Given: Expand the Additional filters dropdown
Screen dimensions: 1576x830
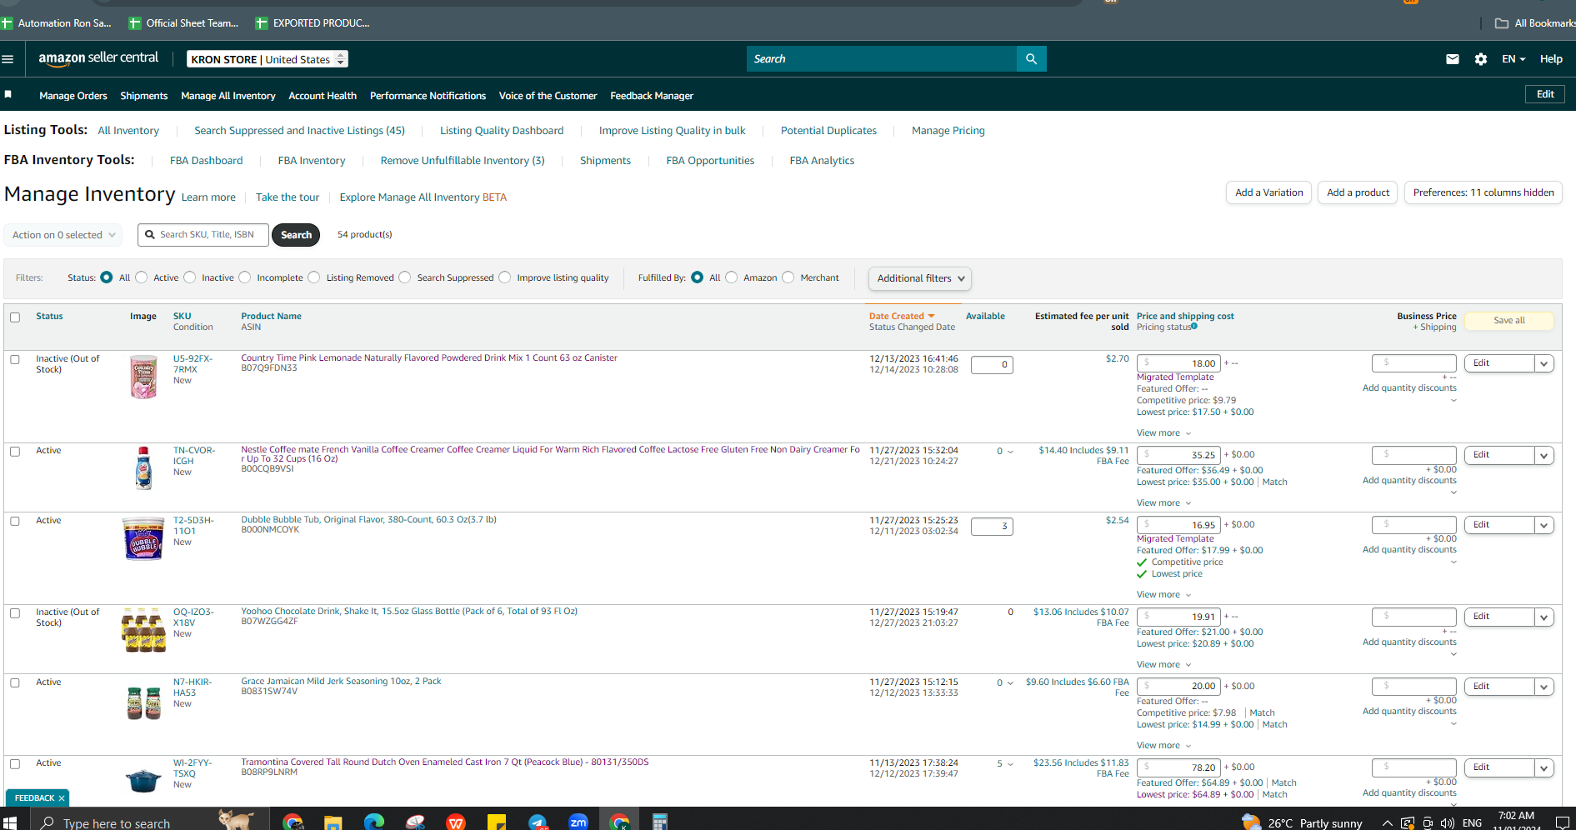Looking at the screenshot, I should 920,278.
